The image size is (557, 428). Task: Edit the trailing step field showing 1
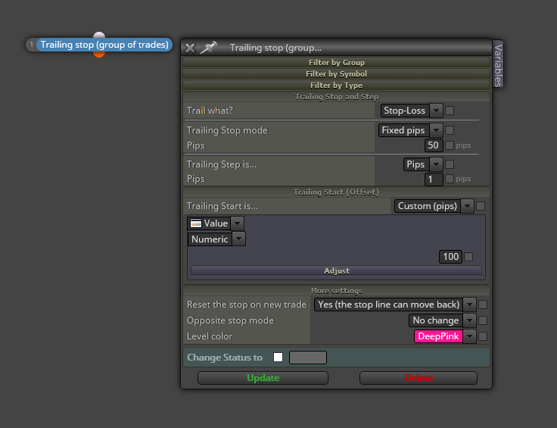pos(434,180)
